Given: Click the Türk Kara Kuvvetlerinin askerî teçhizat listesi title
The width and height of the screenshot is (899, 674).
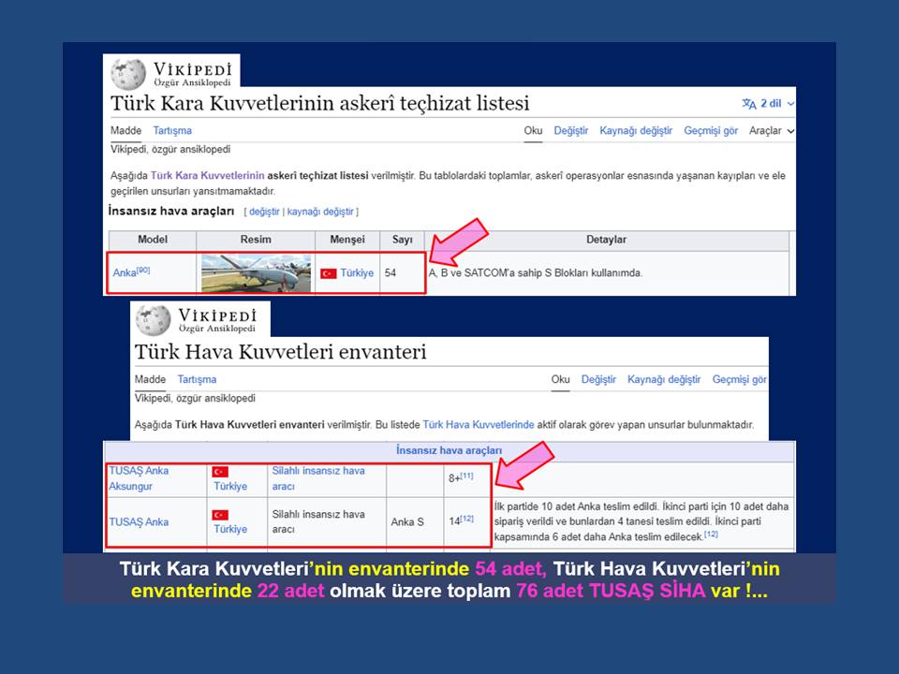Looking at the screenshot, I should [x=320, y=104].
